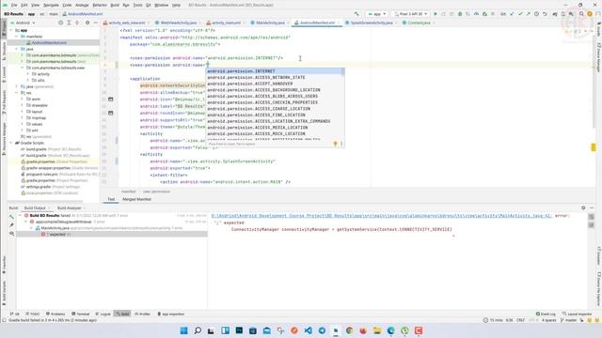Open Chrome from the taskbar

point(349,330)
